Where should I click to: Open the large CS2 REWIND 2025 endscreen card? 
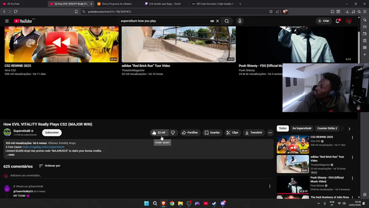61,44
